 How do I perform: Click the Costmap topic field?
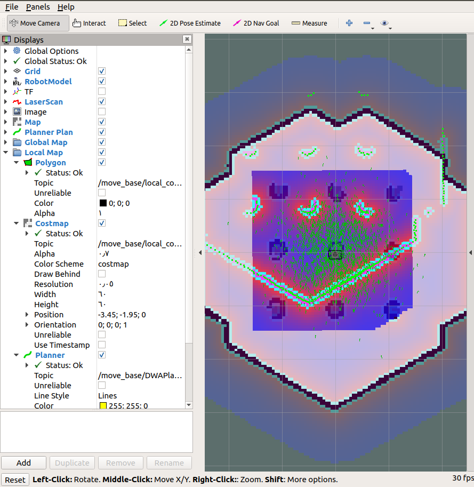click(140, 243)
